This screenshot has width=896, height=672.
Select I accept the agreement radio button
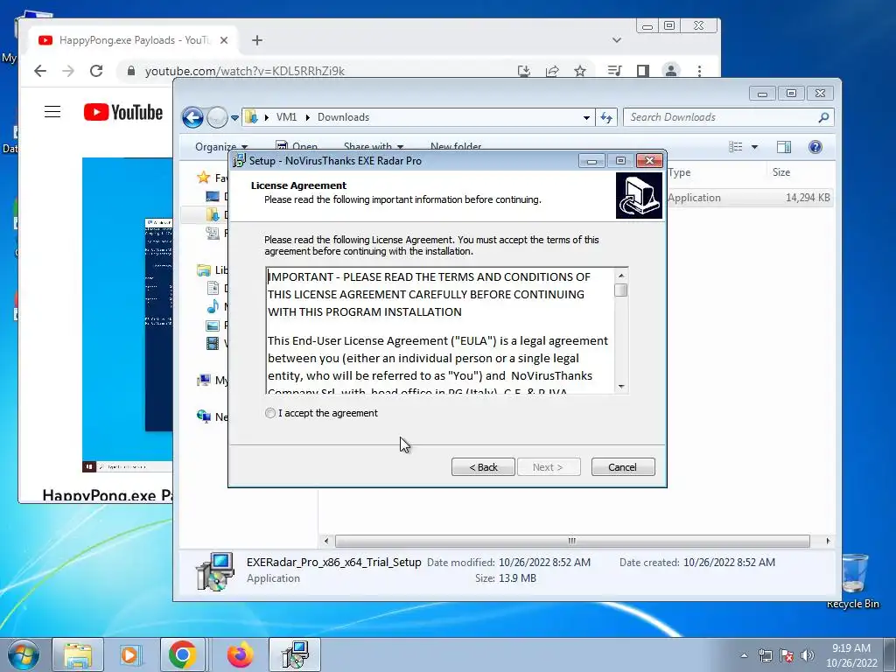click(x=270, y=413)
